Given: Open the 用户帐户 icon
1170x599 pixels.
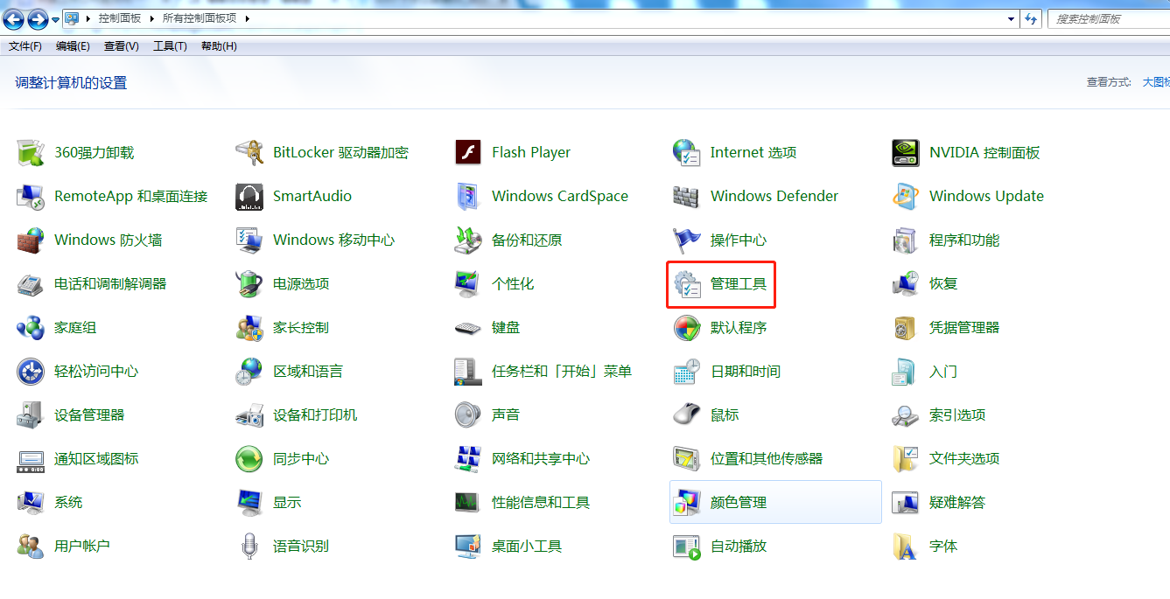Looking at the screenshot, I should tap(31, 546).
